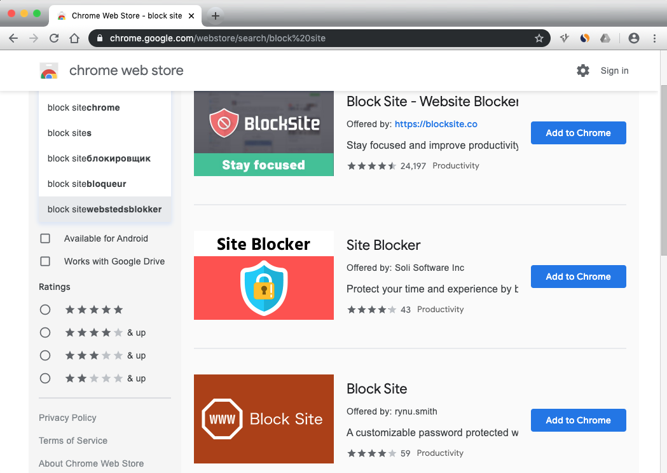Click the 'Ratings' section heading

coord(55,287)
